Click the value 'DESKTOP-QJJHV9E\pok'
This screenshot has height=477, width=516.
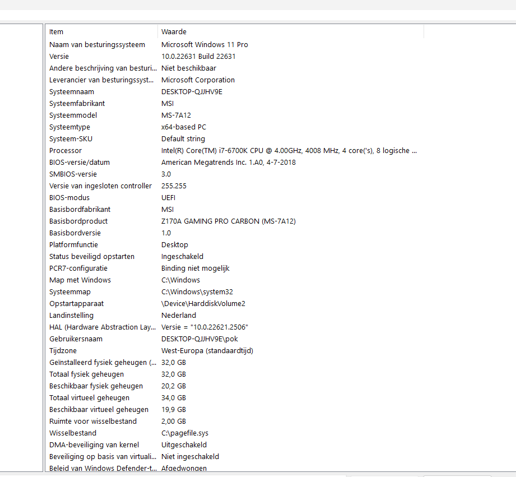point(199,340)
